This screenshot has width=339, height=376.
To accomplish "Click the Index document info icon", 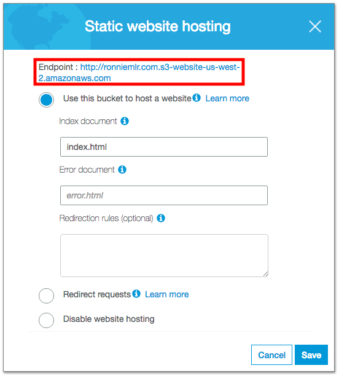I will click(x=125, y=121).
